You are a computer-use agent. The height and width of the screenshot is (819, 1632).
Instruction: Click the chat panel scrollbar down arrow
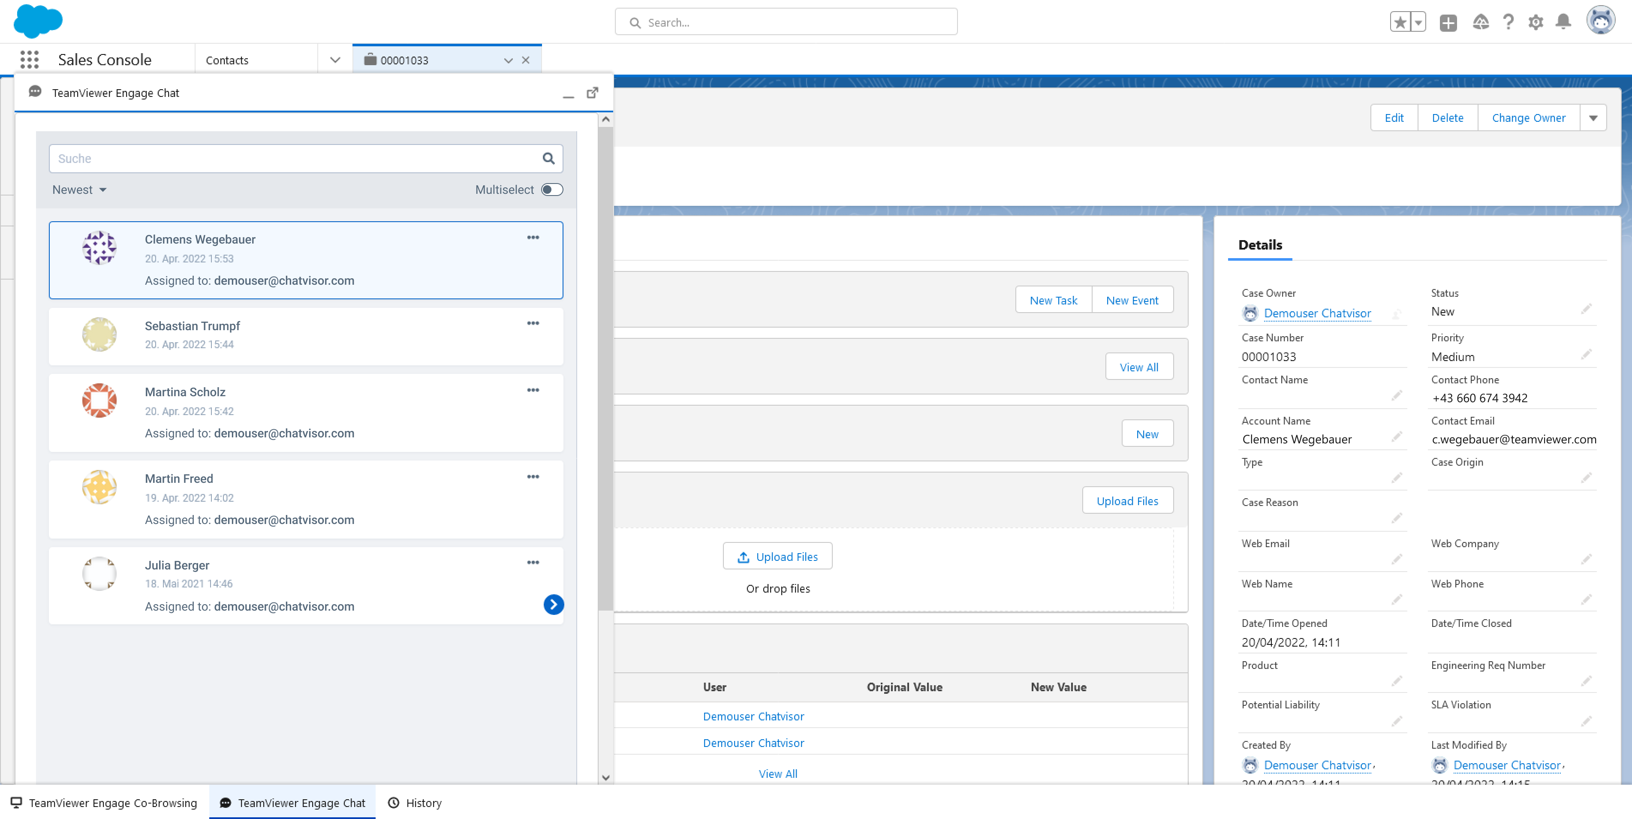point(605,777)
